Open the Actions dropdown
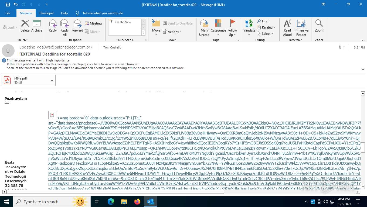Screen dimensions: 367x207 point(172,32)
